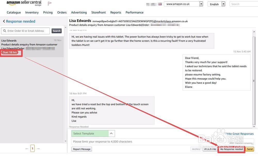The image size is (258, 156).
Task: Click the Due: 18 hrs badge
Action: (10, 52)
